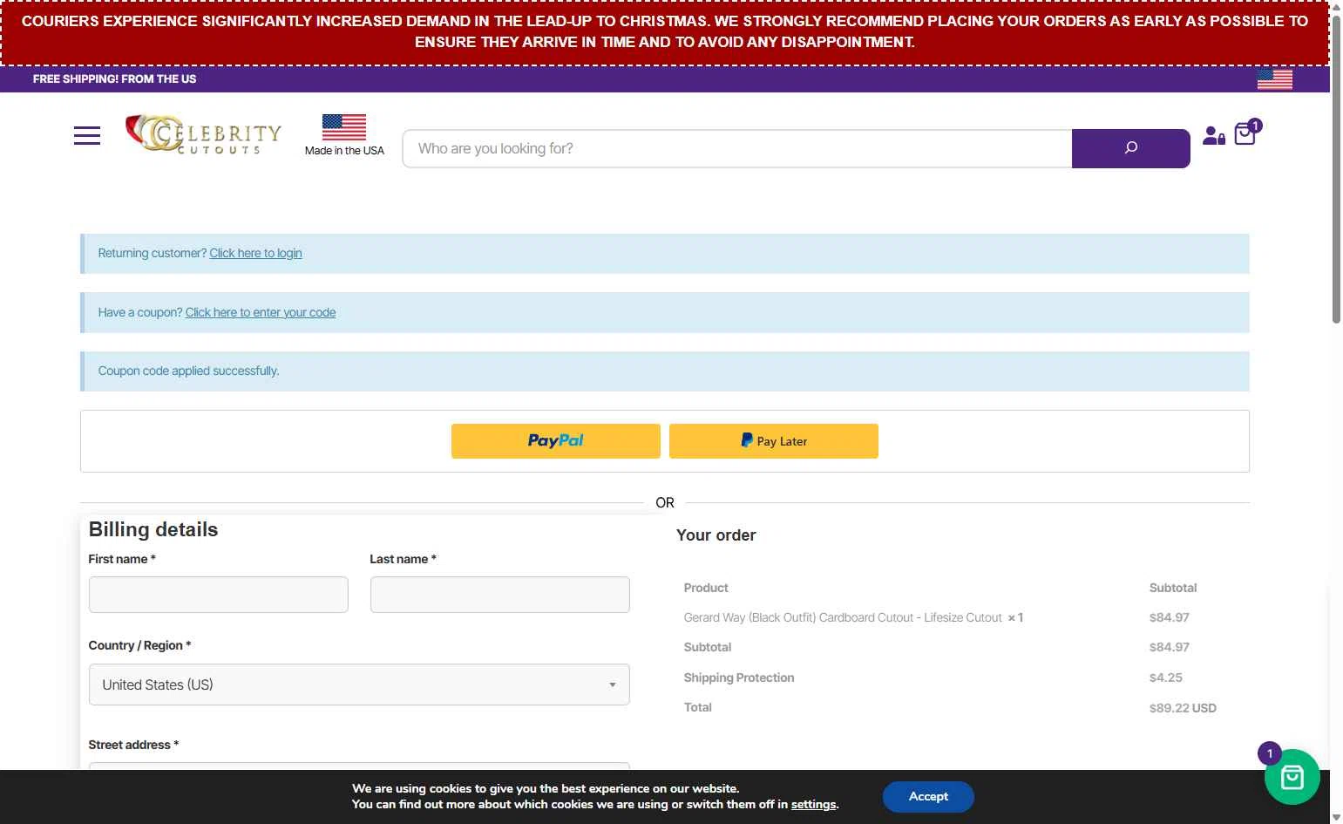Viewport: 1343px width, 824px height.
Task: Click the Made in the USA flag
Action: tap(344, 127)
